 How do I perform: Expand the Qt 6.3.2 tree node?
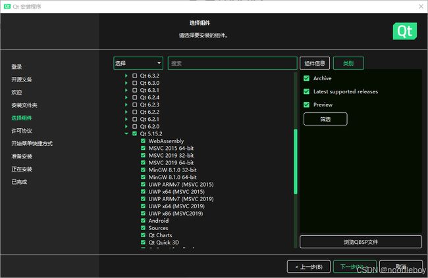click(126, 76)
